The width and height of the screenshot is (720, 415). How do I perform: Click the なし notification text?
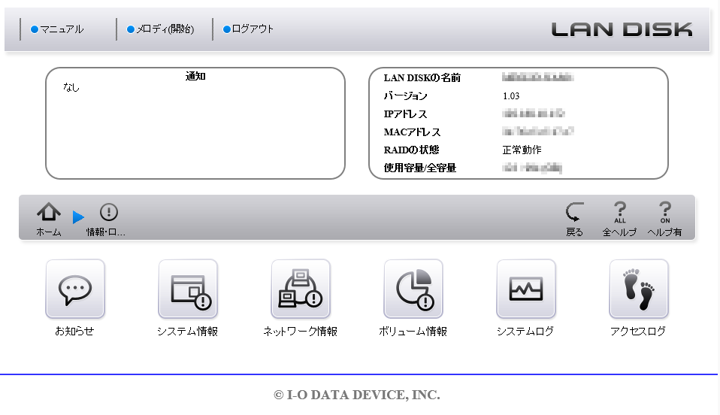coord(71,87)
